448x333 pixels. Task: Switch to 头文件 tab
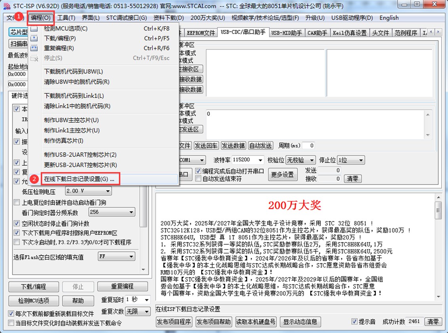click(381, 33)
